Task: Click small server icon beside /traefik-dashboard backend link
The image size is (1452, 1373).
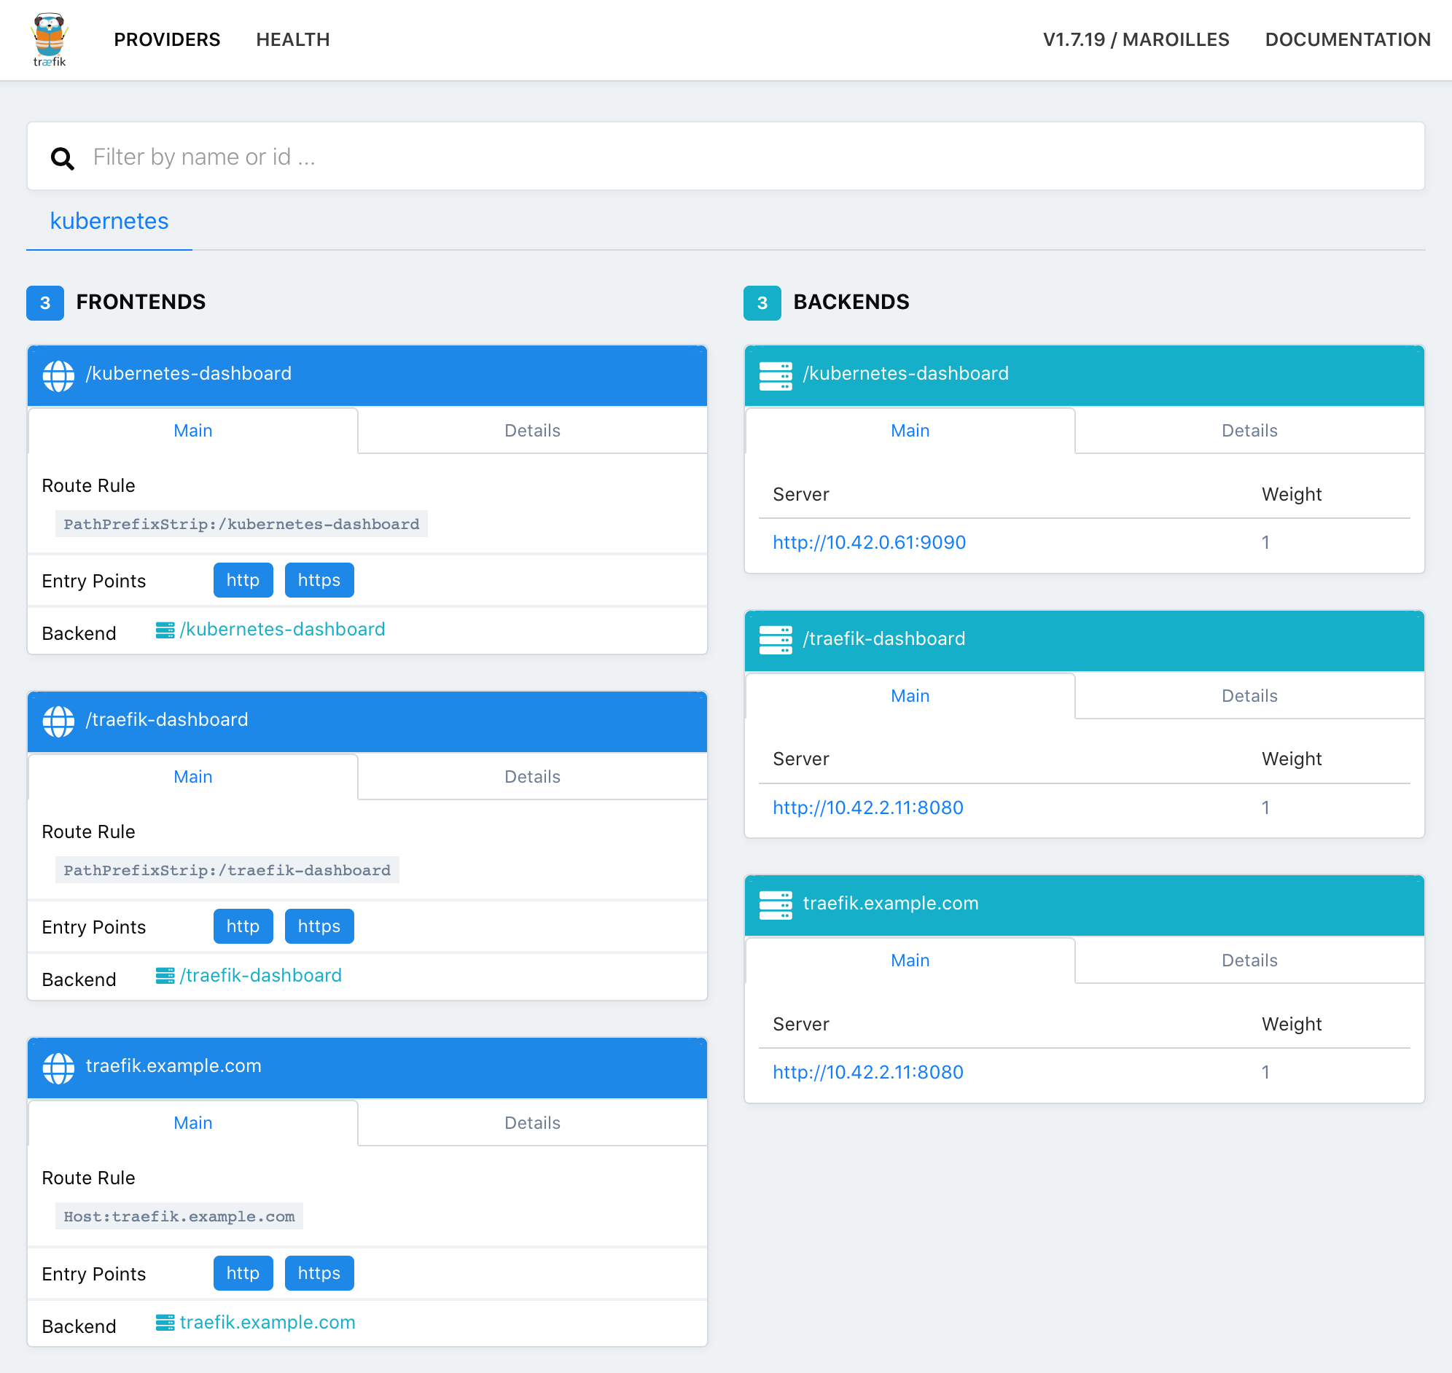Action: [165, 976]
